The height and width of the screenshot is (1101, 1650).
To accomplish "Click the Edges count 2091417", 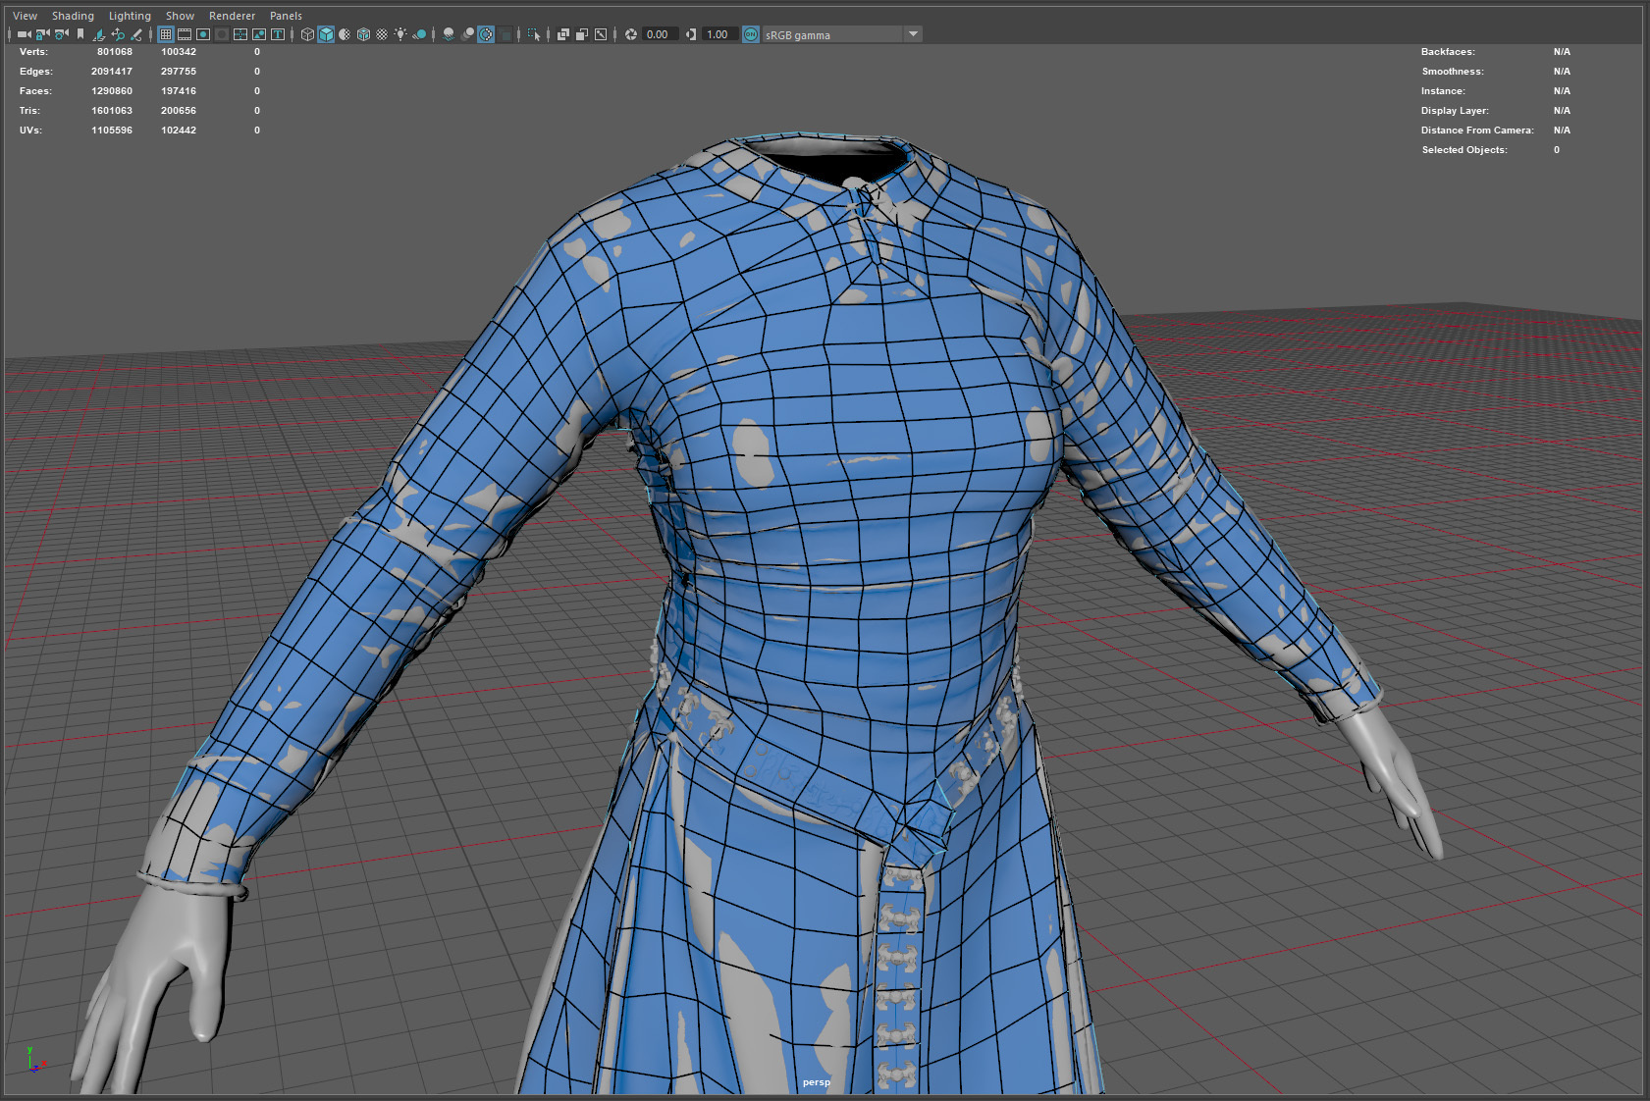I will pyautogui.click(x=112, y=72).
